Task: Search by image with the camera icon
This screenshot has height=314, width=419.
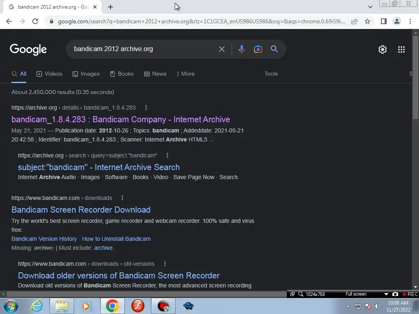Action: (x=258, y=49)
